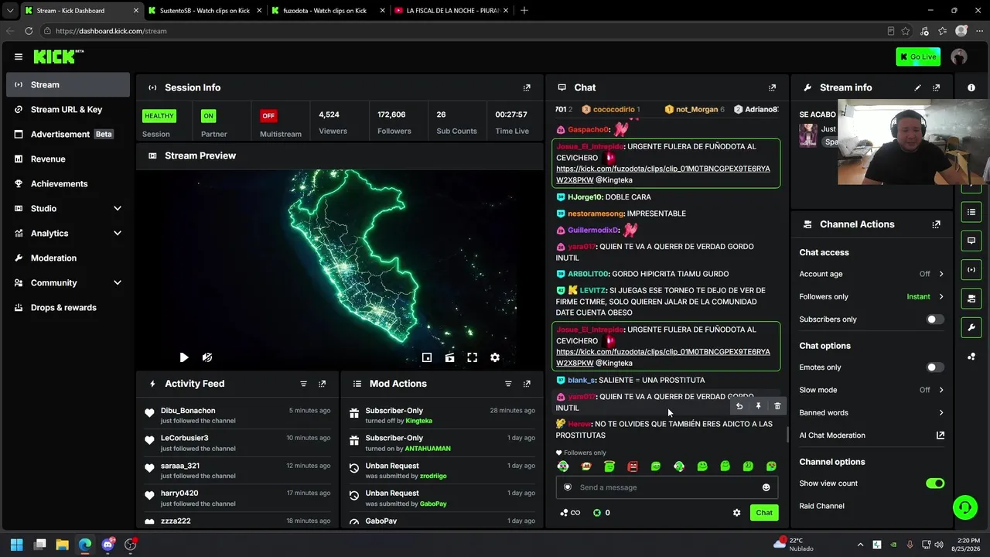This screenshot has width=990, height=557.
Task: Pin the hovered yara017 chat message
Action: [x=758, y=406]
